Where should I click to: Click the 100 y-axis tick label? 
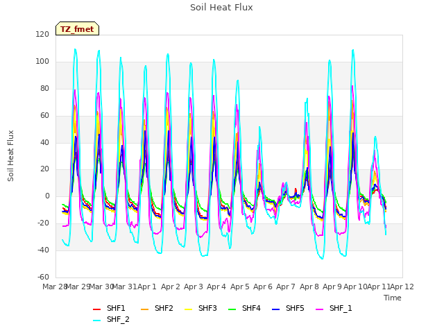[42, 62]
